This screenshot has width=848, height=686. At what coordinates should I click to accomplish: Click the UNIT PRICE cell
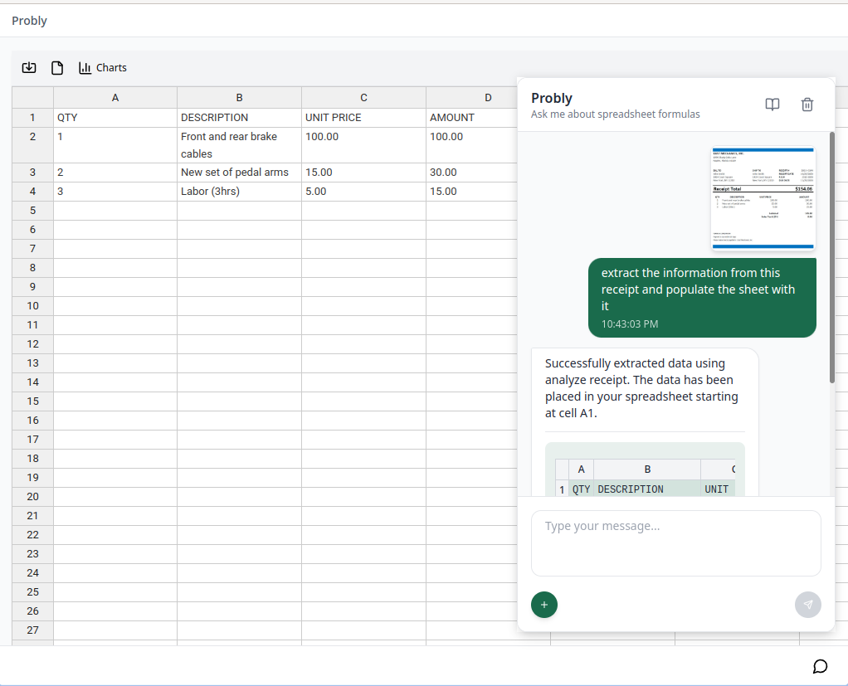click(x=363, y=118)
